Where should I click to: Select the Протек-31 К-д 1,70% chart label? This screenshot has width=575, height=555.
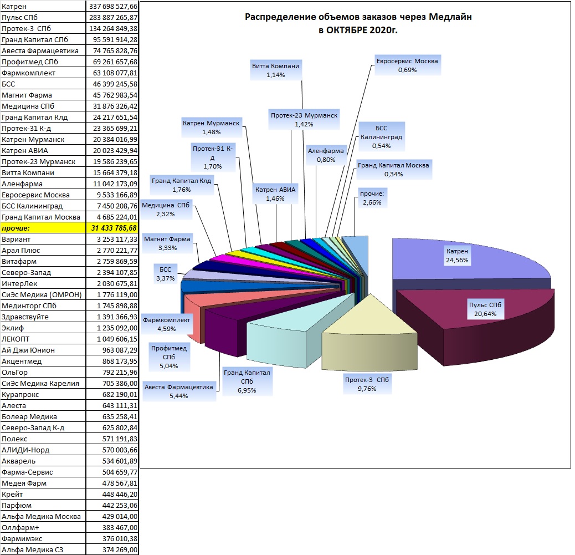click(213, 157)
